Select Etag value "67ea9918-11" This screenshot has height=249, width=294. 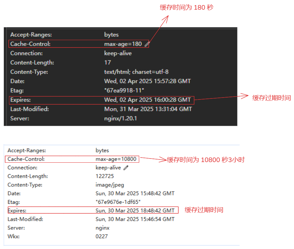[x=124, y=90]
